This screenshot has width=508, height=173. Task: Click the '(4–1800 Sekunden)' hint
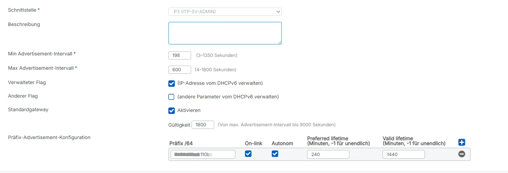[x=216, y=70]
